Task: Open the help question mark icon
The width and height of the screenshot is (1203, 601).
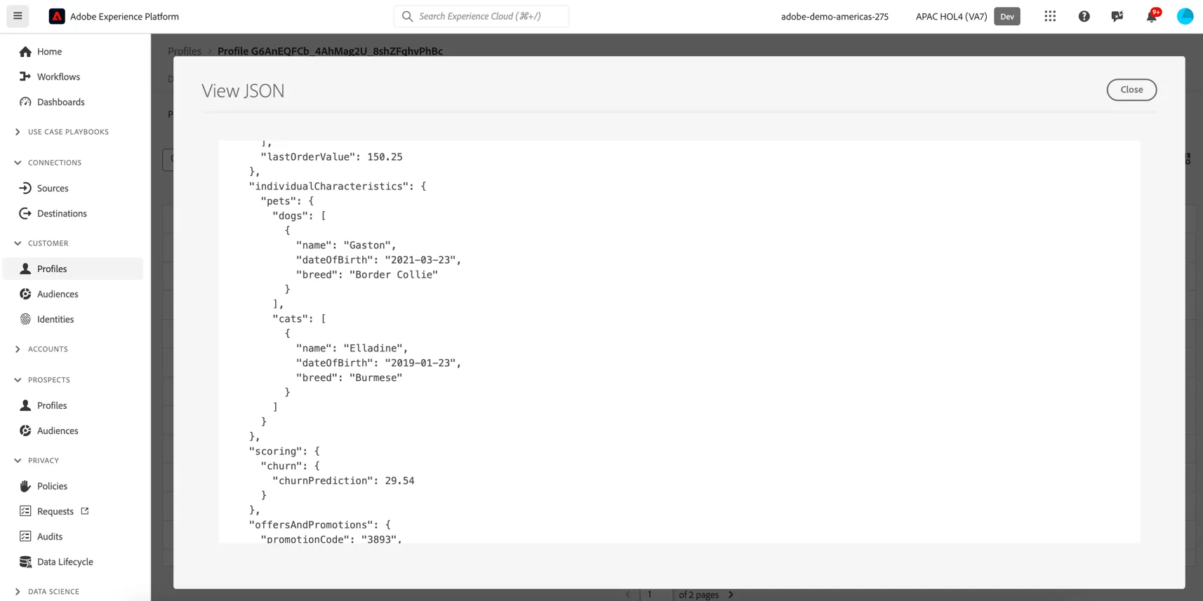Action: click(x=1084, y=16)
